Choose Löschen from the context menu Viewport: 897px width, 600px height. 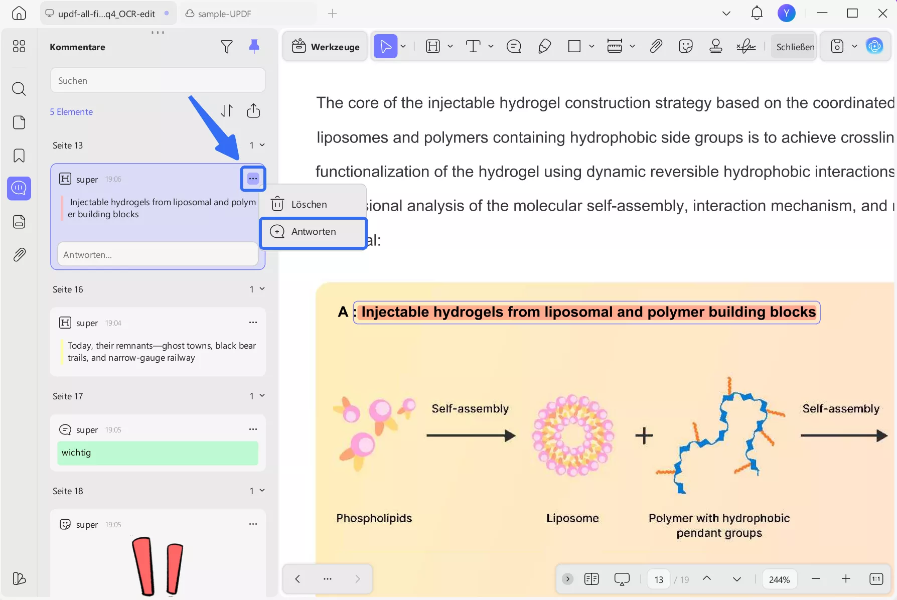point(309,204)
